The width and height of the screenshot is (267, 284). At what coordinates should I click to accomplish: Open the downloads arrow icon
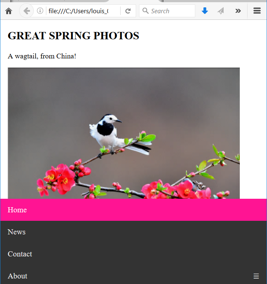[x=205, y=11]
